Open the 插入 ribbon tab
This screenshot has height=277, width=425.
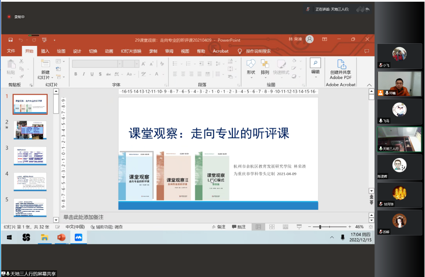[x=45, y=51]
